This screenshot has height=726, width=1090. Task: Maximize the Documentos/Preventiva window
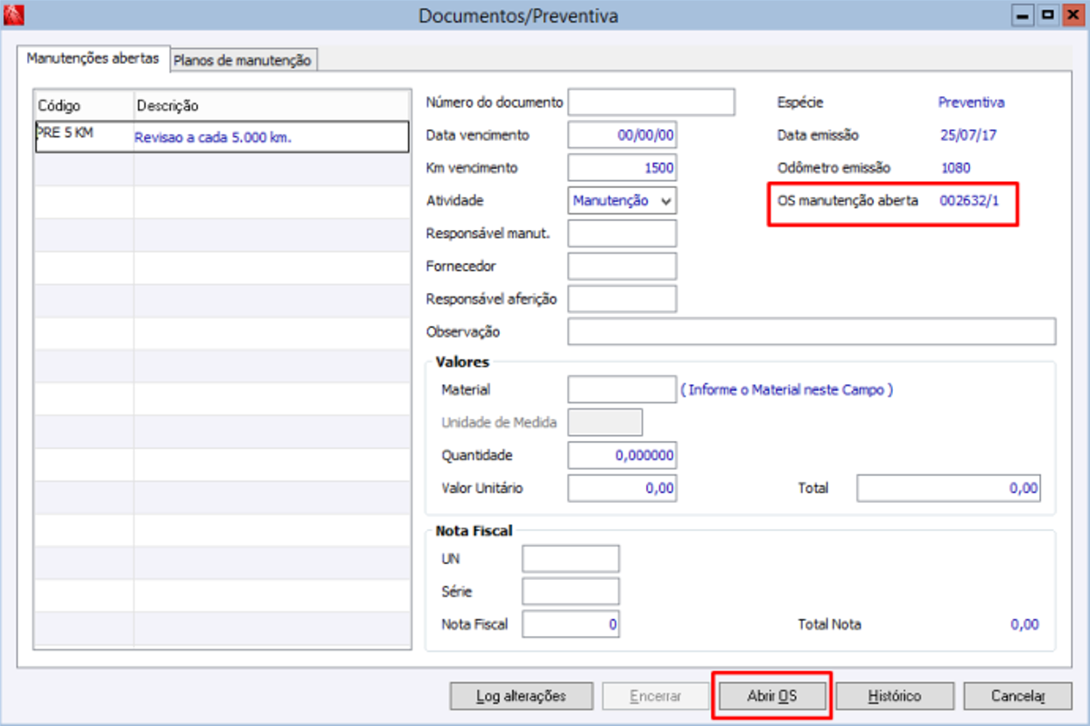[1047, 15]
